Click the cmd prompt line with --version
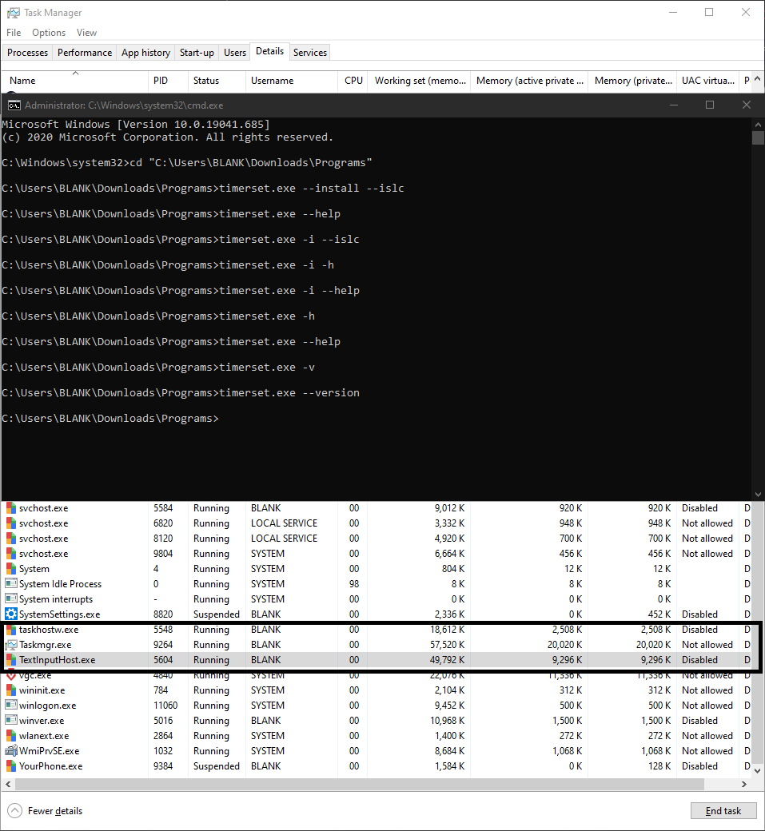The width and height of the screenshot is (765, 831). pos(181,392)
